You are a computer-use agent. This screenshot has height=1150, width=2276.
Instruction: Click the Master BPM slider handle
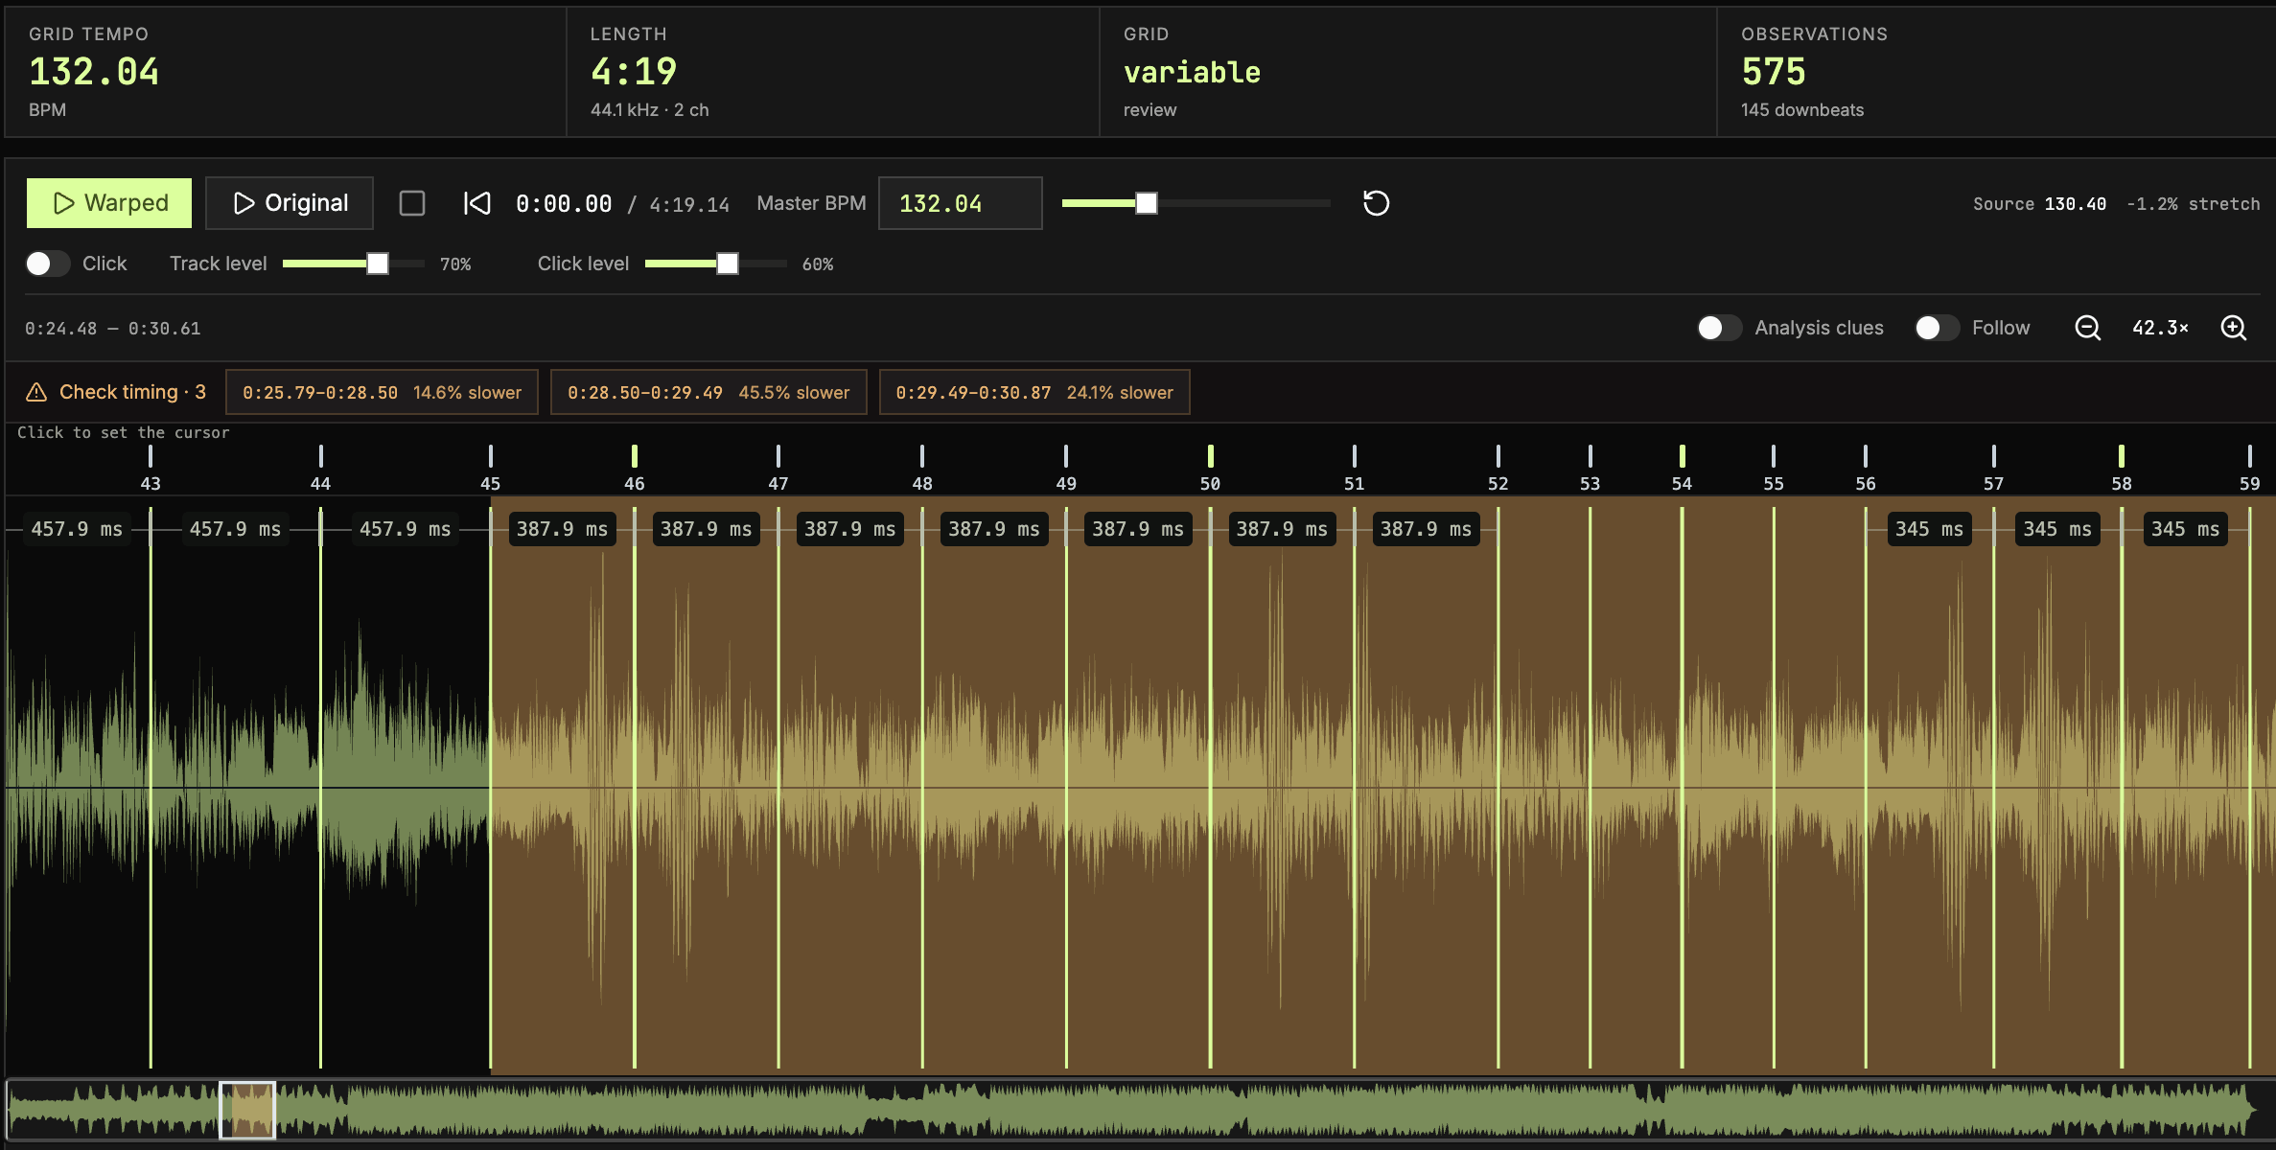point(1147,203)
